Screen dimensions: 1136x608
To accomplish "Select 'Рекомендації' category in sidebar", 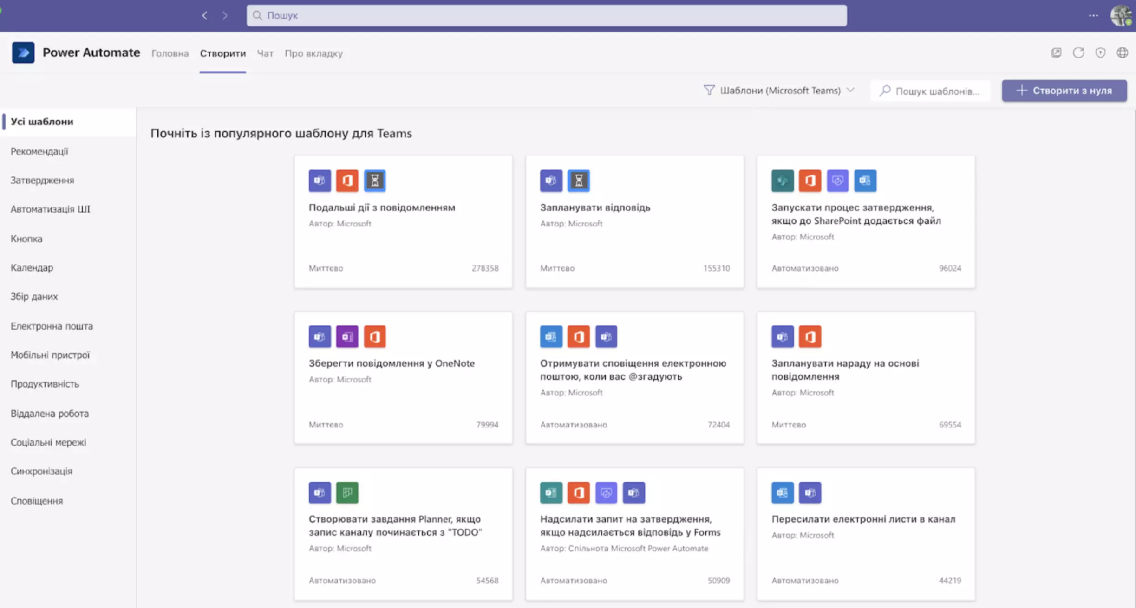I will click(39, 151).
